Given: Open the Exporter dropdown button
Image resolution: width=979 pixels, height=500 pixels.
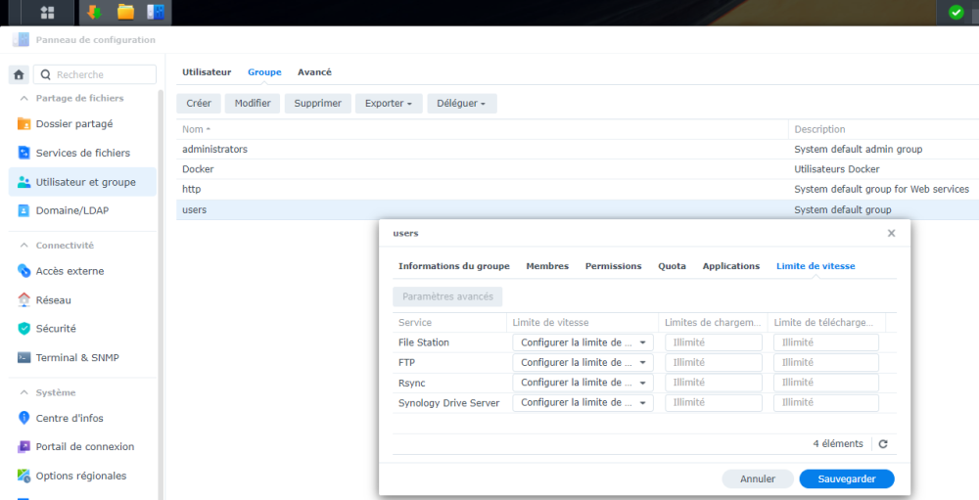Looking at the screenshot, I should coord(388,103).
